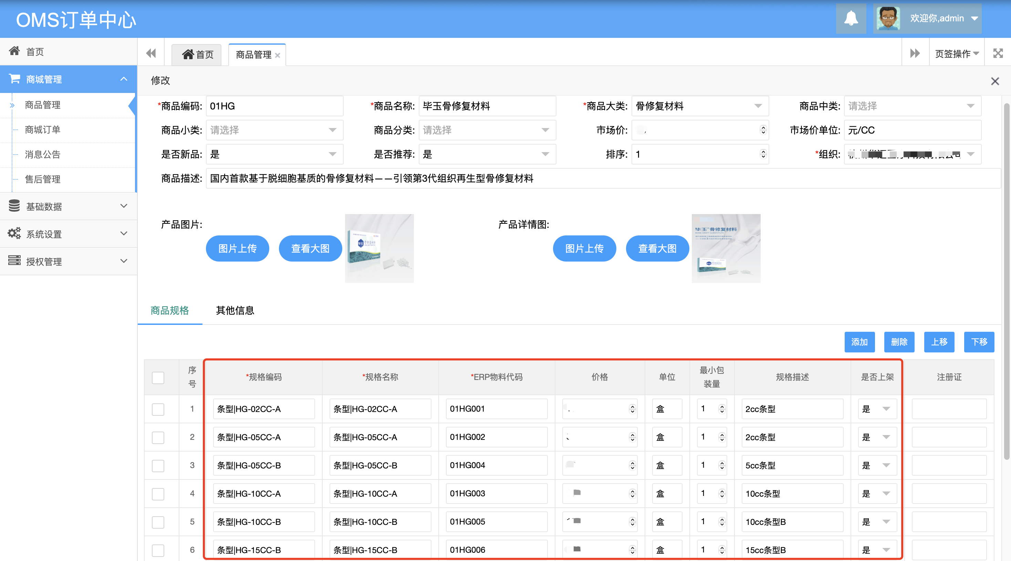Switch to the 其他信息 tab
This screenshot has height=561, width=1011.
[235, 310]
